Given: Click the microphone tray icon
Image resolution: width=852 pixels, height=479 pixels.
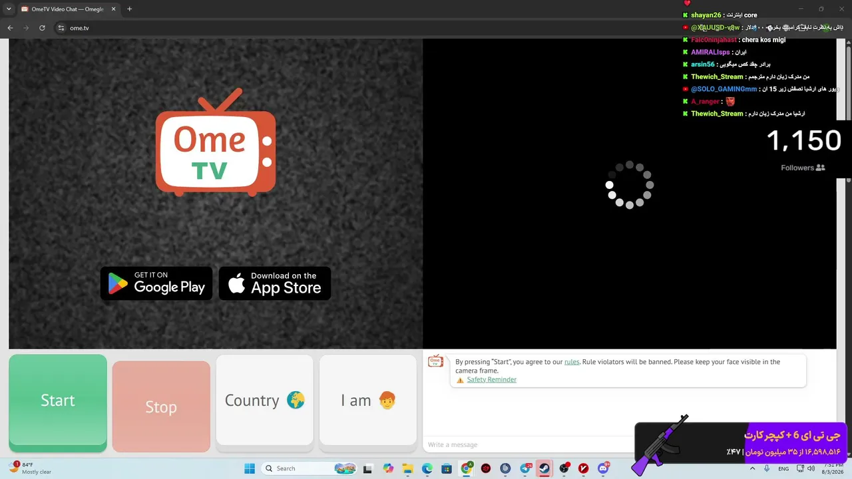Looking at the screenshot, I should tap(767, 469).
